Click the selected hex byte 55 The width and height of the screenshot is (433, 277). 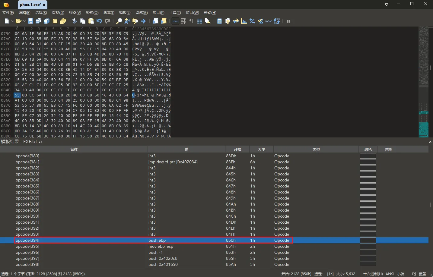pos(17,95)
